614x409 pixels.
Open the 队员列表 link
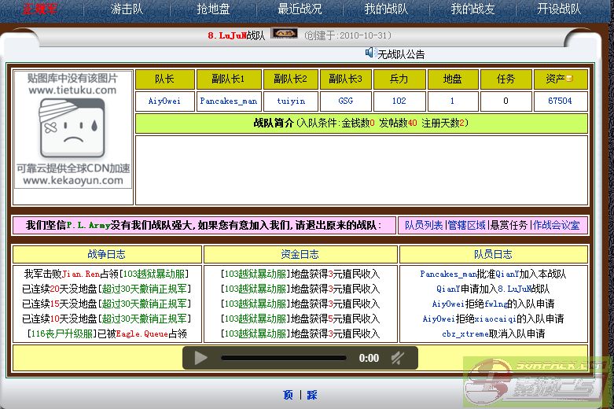[424, 225]
